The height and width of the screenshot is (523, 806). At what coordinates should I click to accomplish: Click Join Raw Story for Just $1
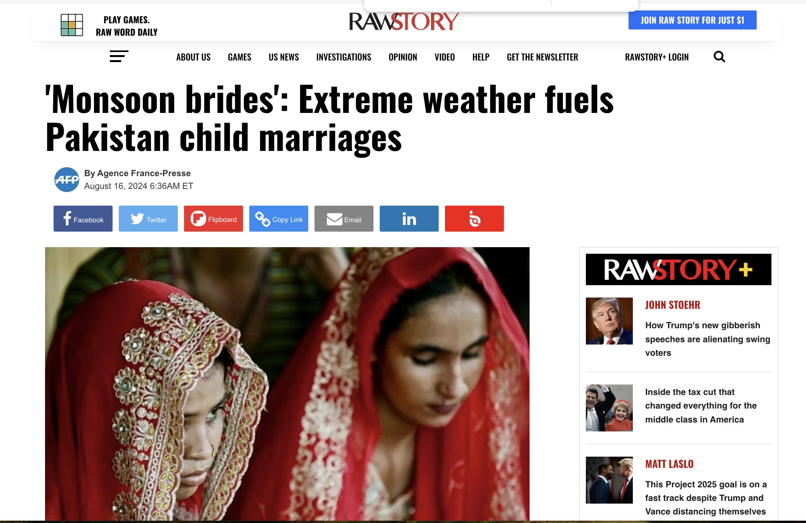click(x=693, y=20)
